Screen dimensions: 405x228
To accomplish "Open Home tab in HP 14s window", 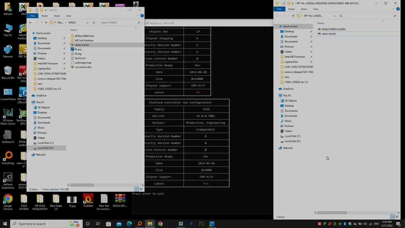I will point(291,9).
